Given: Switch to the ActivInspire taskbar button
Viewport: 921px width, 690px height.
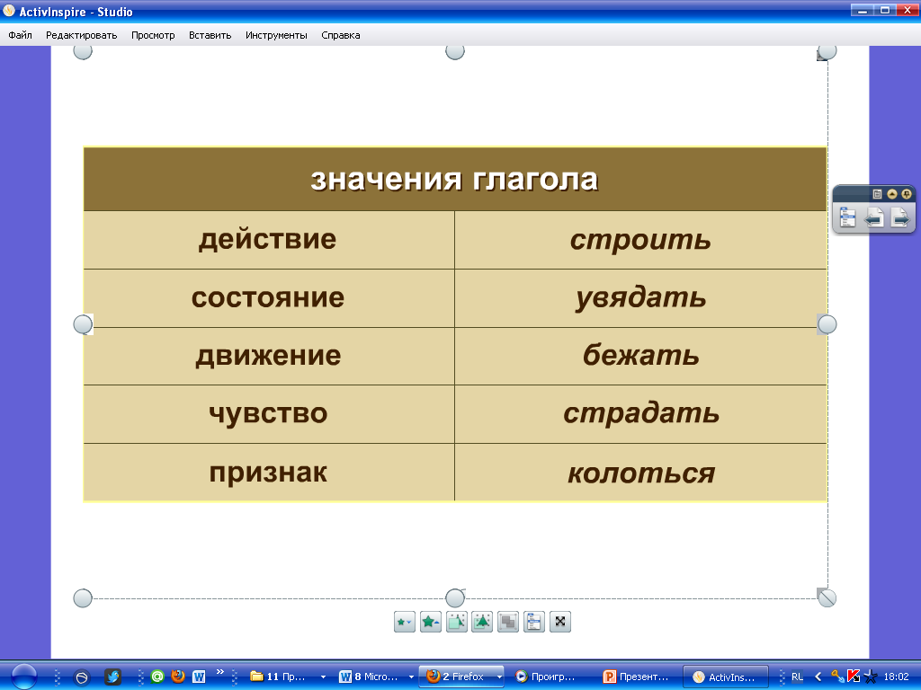Looking at the screenshot, I should click(x=726, y=677).
